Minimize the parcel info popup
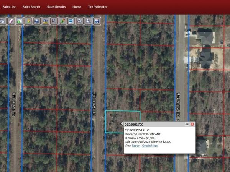Viewport: 230px width, 172px height. (187, 124)
